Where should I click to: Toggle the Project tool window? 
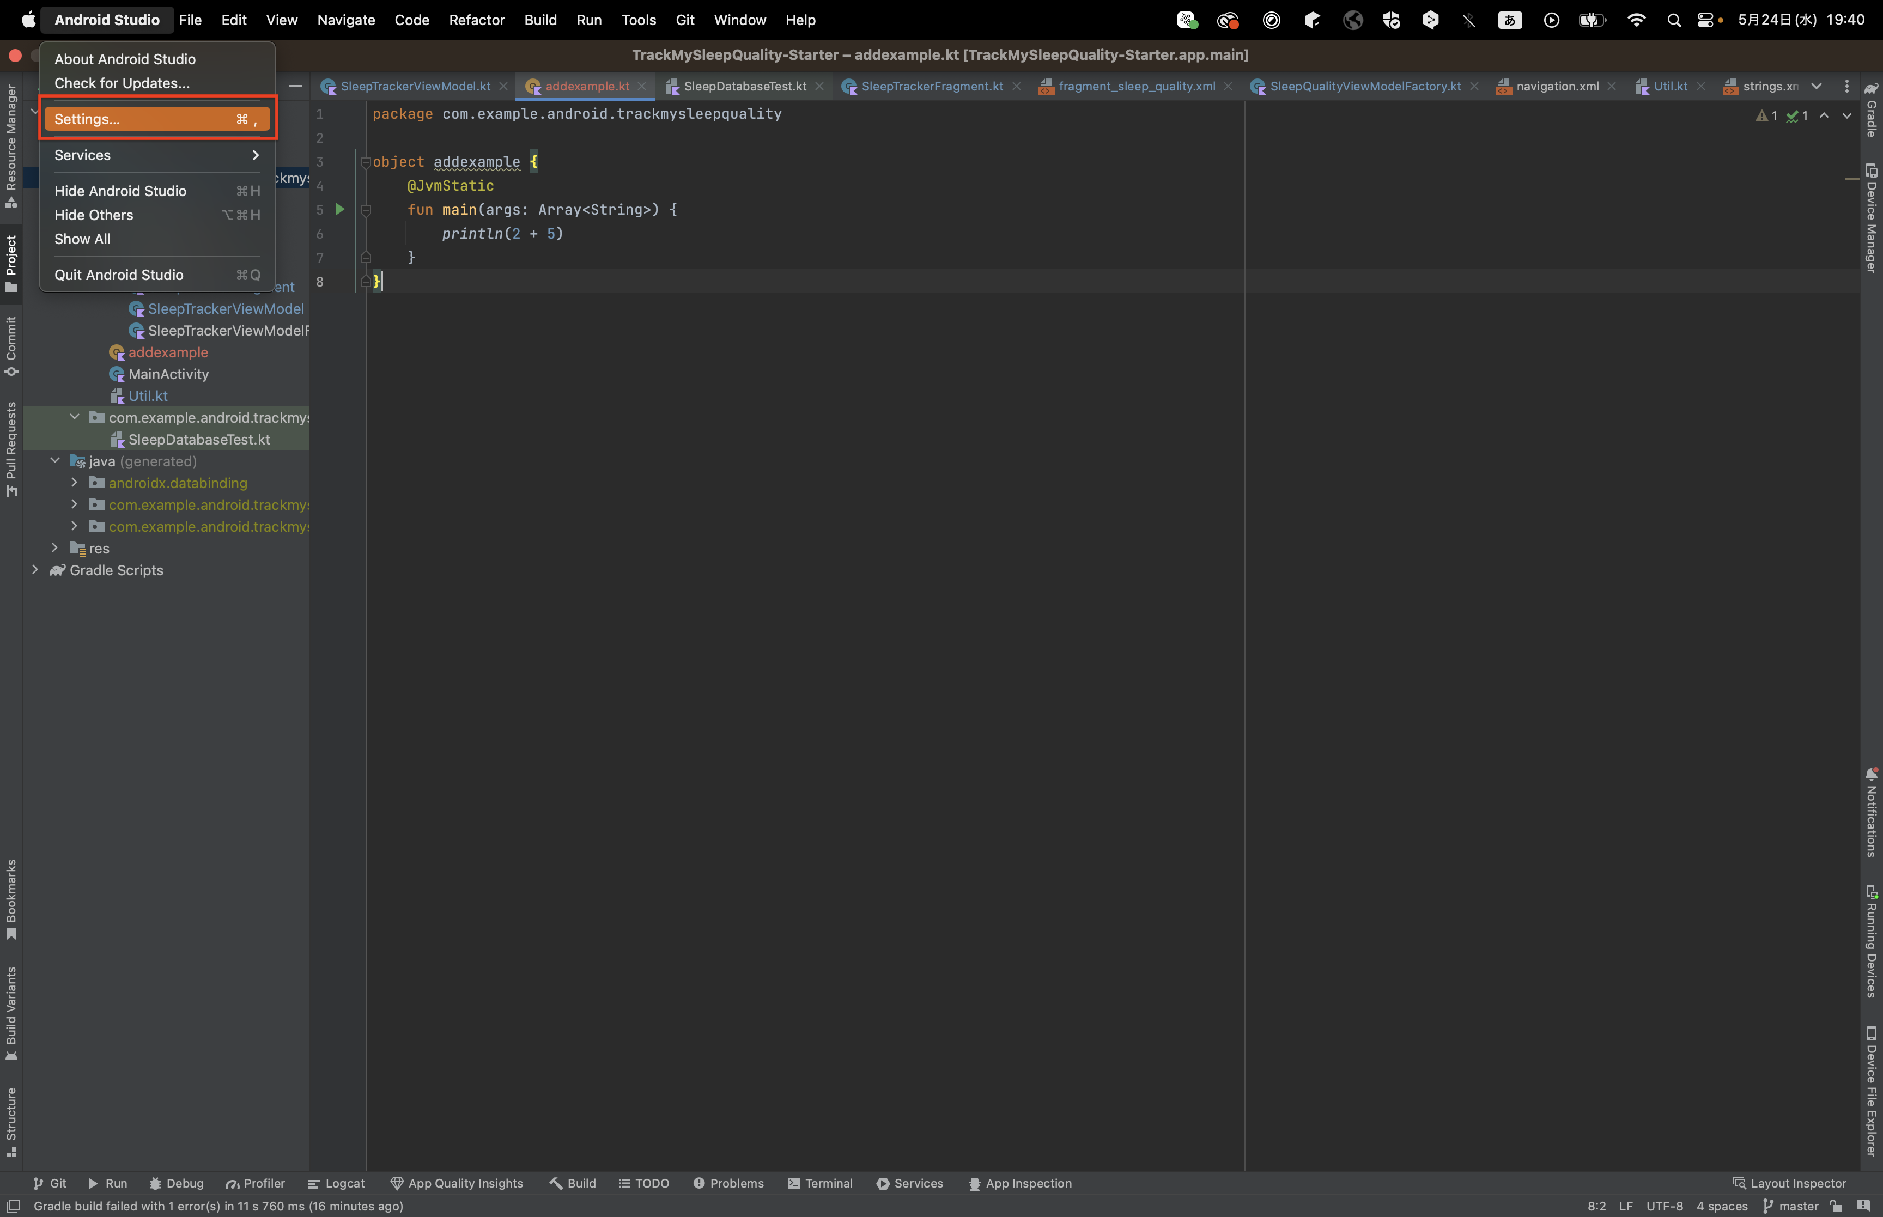coord(11,263)
